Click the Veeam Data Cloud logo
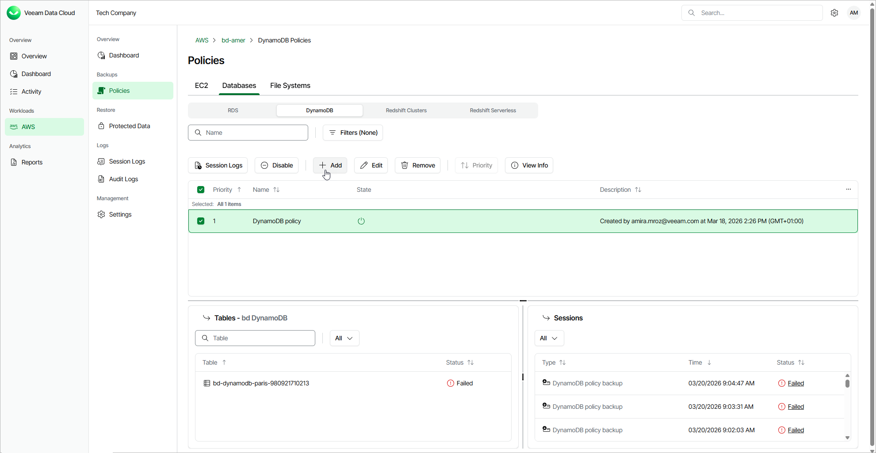This screenshot has height=453, width=876. [x=14, y=13]
